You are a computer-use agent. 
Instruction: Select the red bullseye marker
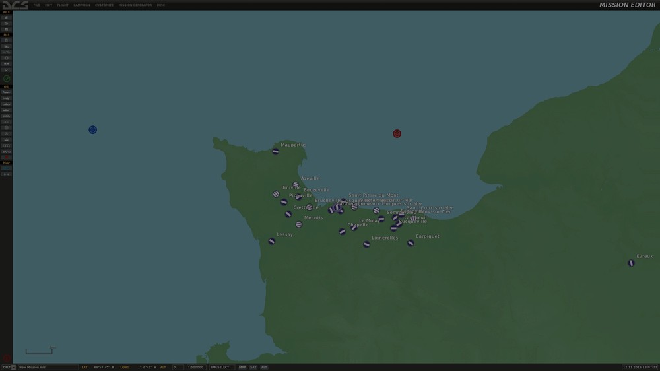397,133
